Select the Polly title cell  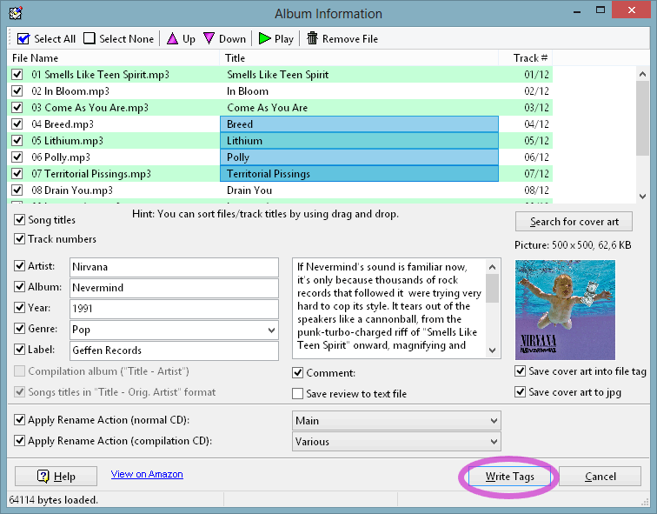pos(359,157)
